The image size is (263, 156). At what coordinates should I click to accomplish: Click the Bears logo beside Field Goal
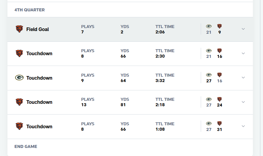[19, 29]
